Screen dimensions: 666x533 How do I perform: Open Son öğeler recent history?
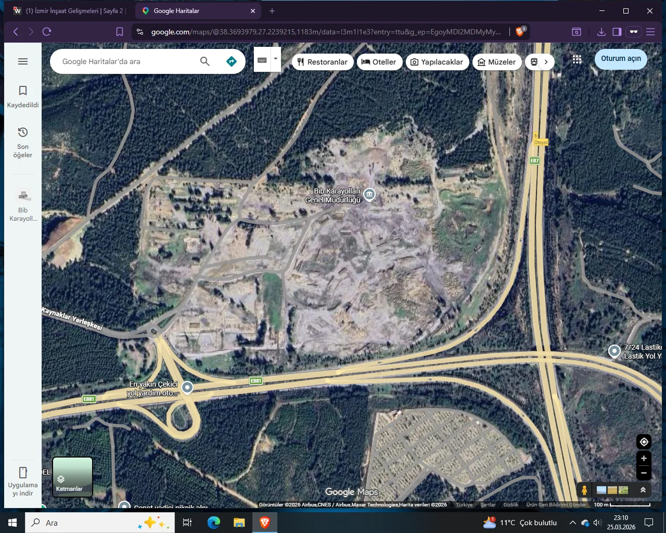pyautogui.click(x=23, y=142)
